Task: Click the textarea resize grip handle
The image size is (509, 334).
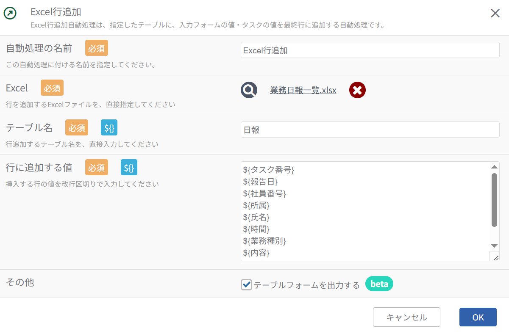Action: (x=495, y=257)
